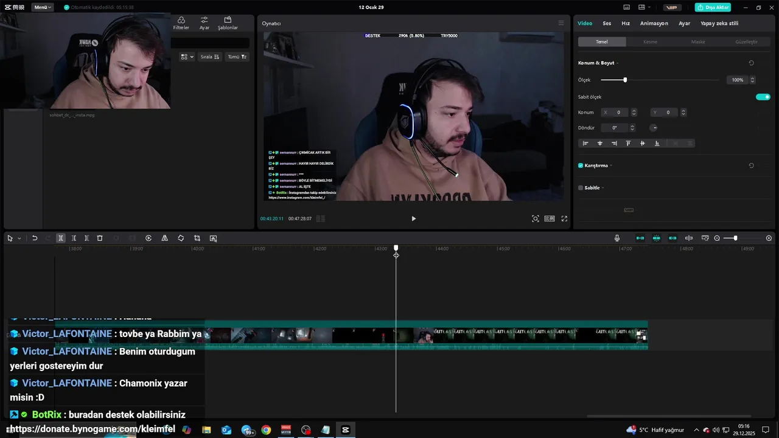Screen dimensions: 779x438
Task: Rotate the selected clip icon
Action: (x=181, y=238)
